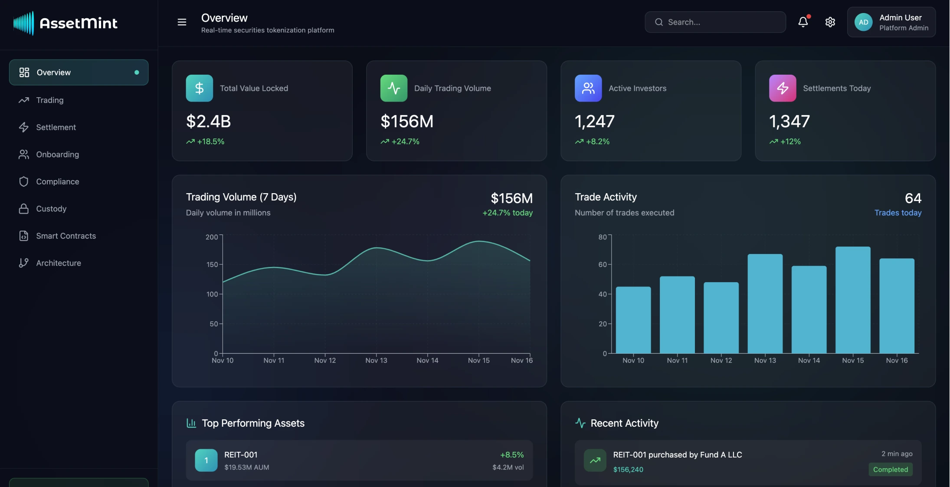
Task: Click the Settlements Today lightning icon
Action: click(782, 88)
